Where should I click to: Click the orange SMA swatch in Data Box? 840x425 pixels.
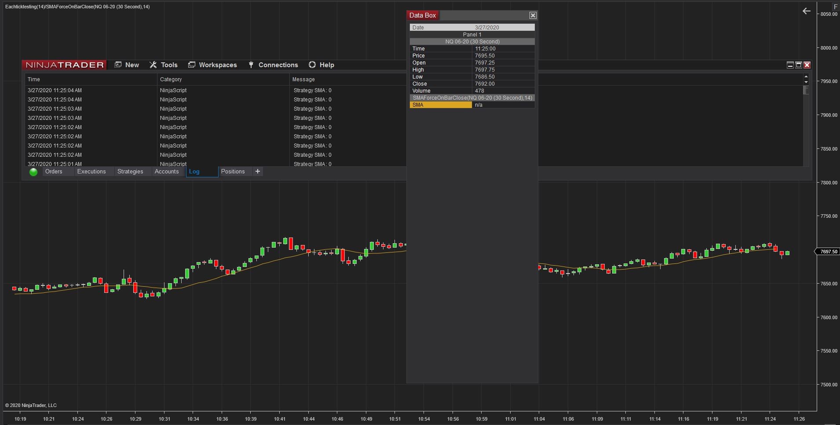pos(441,105)
